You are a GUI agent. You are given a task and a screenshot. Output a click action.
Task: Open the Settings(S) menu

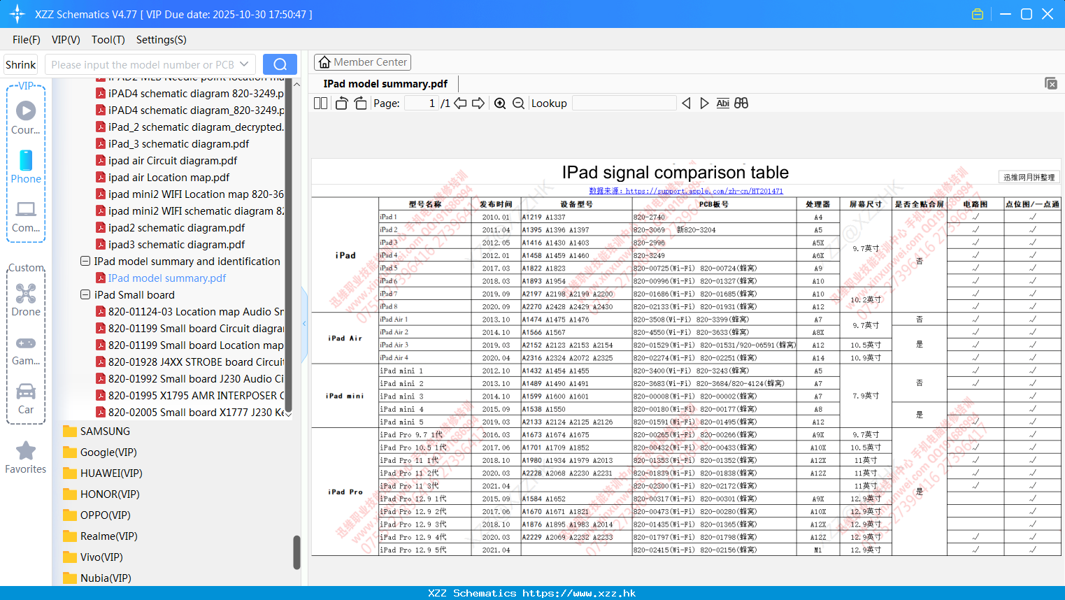(162, 40)
